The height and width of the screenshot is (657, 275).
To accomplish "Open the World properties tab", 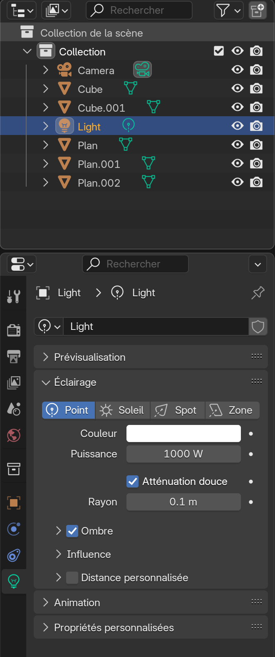I will [14, 435].
